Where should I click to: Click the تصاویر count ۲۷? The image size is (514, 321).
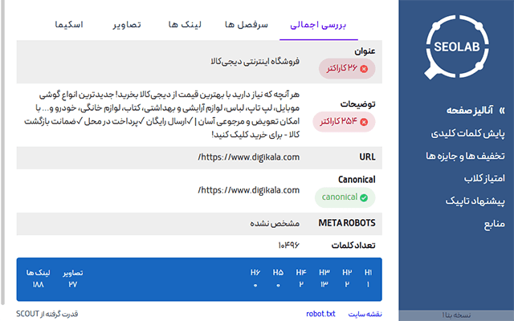pyautogui.click(x=73, y=285)
